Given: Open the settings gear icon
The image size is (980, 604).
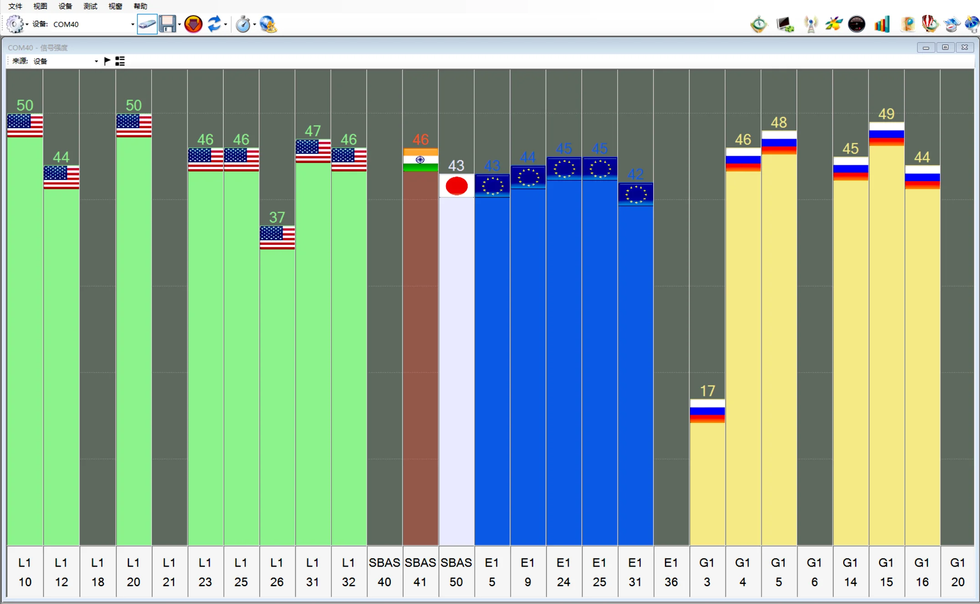Looking at the screenshot, I should (14, 24).
